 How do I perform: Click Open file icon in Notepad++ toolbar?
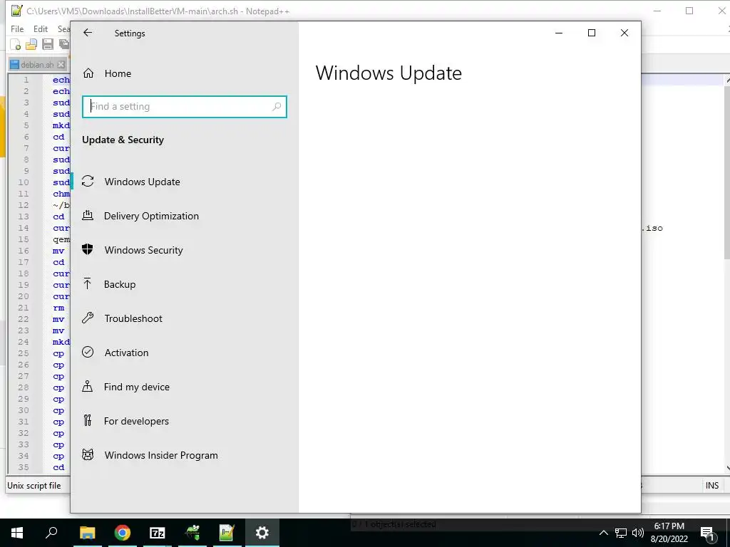(31, 44)
